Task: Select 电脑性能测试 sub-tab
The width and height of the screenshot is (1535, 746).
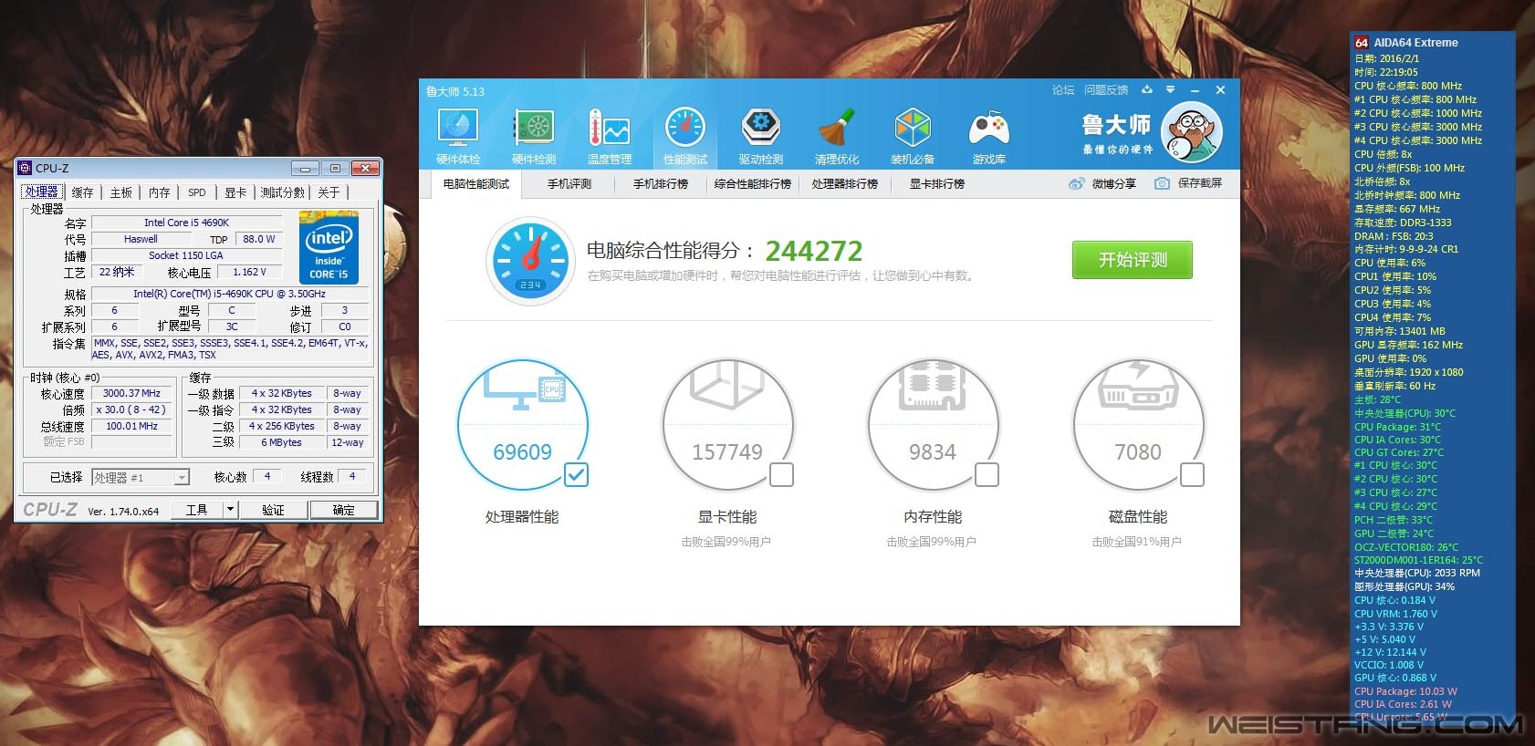Action: tap(476, 184)
